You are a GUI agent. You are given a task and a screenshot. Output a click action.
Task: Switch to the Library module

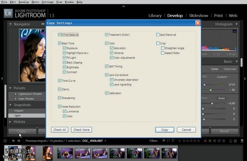tap(155, 16)
